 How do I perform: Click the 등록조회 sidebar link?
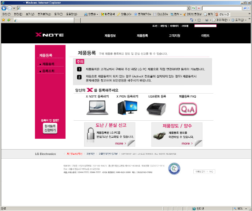point(48,71)
